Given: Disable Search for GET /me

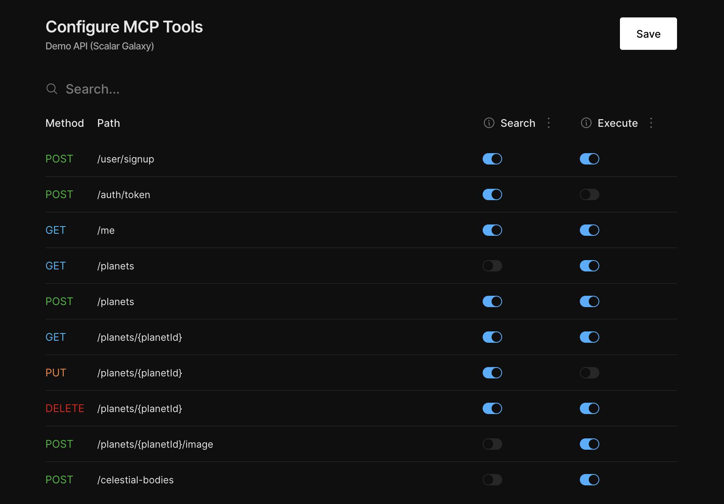Looking at the screenshot, I should tap(492, 230).
